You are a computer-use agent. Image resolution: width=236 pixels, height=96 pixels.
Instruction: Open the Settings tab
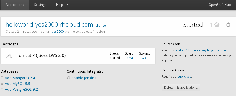[x=40, y=5]
